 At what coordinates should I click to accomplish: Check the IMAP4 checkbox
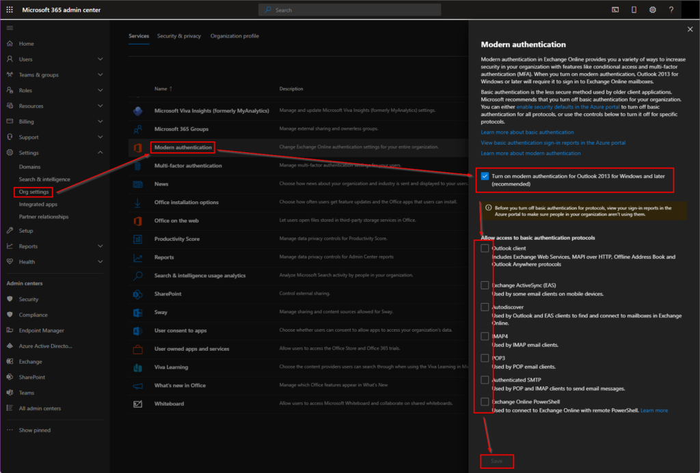[485, 336]
